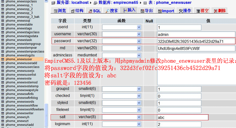The image size is (236, 128).
Task: Click the Import tab icon
Action: click(x=160, y=11)
